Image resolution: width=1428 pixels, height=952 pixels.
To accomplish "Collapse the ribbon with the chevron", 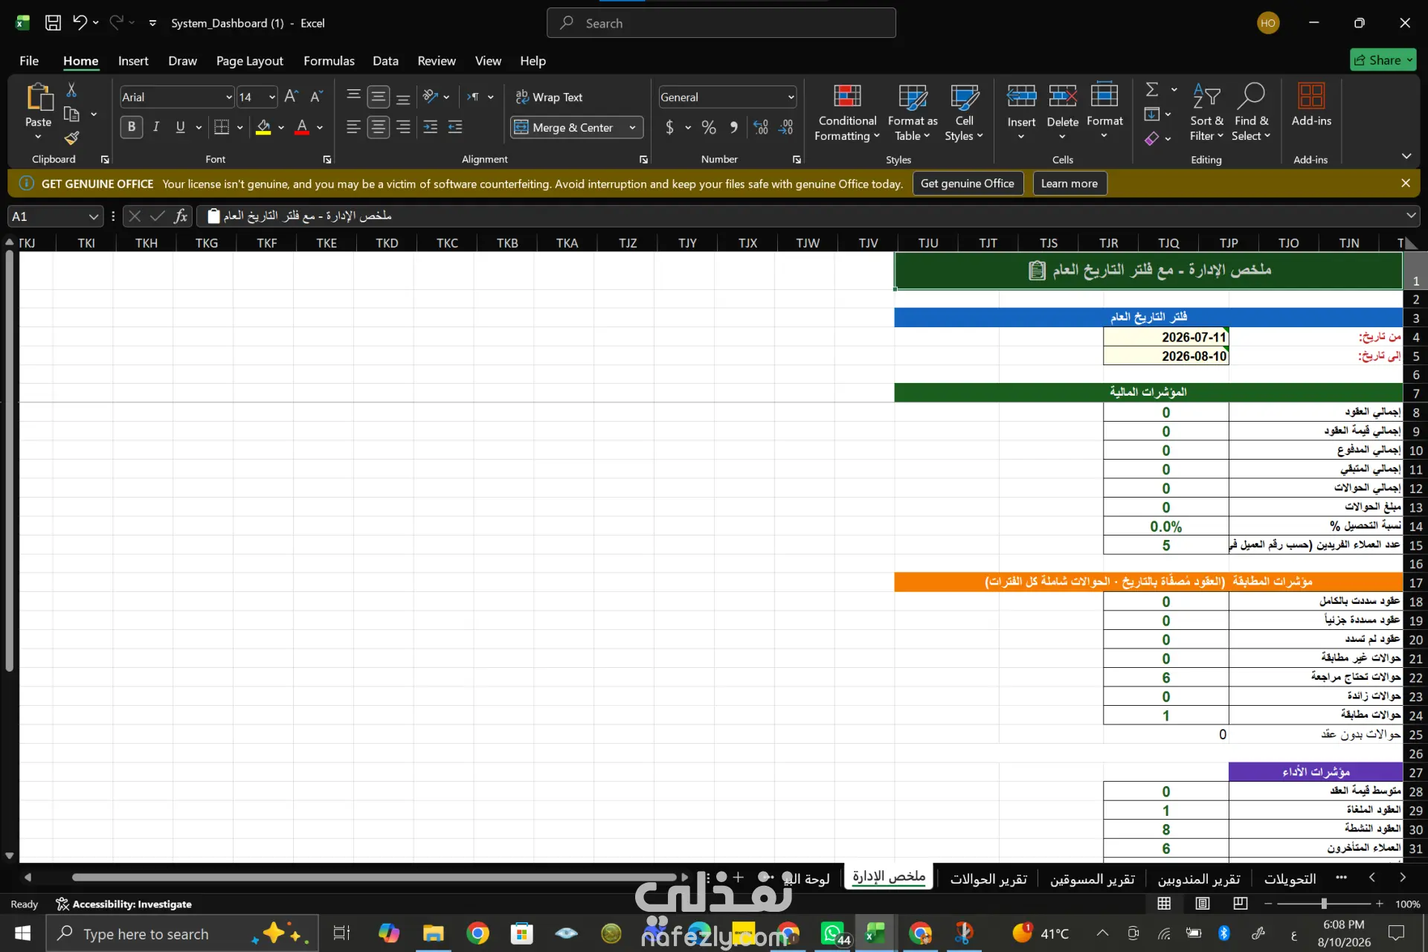I will 1406,156.
